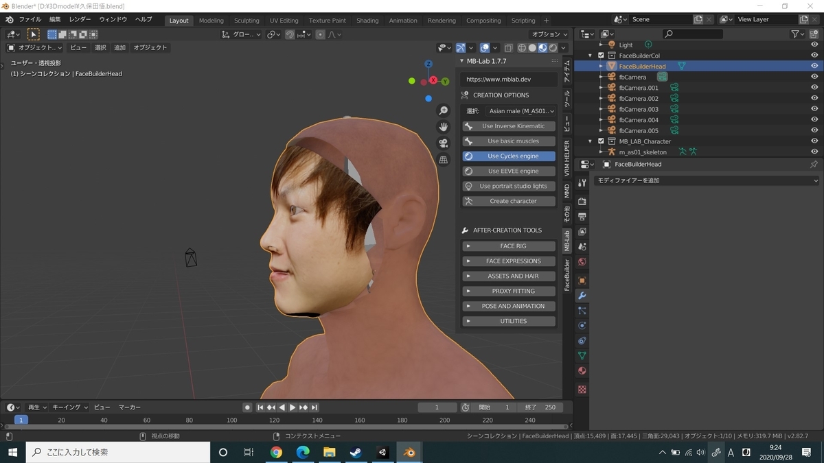Toggle the camera view icon in viewport
The width and height of the screenshot is (824, 463).
pyautogui.click(x=444, y=143)
